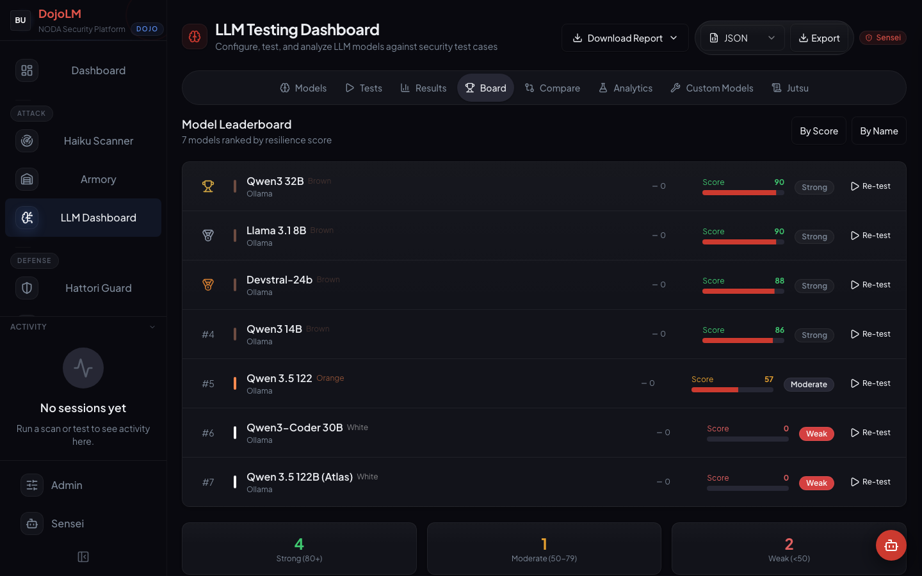Re-test the Qwen3-Coder 30B model
Screen dimensions: 922x576
tap(871, 433)
